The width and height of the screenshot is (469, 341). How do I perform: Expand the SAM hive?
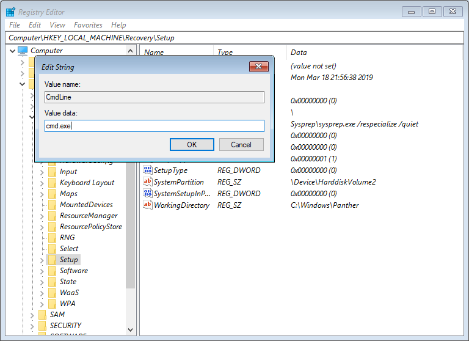tap(32, 315)
